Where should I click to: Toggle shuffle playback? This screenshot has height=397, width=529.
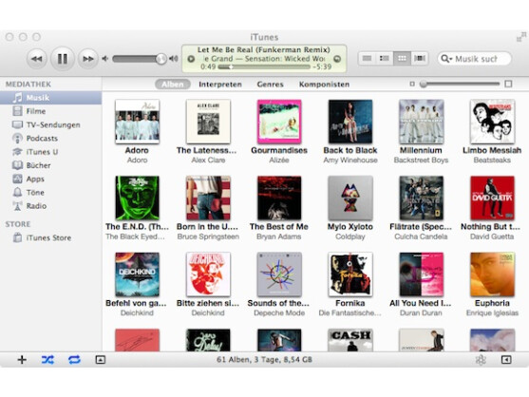click(47, 360)
